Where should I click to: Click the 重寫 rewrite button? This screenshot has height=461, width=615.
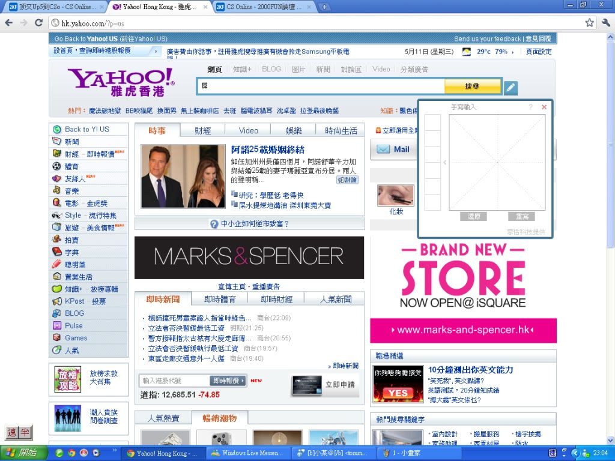point(521,216)
